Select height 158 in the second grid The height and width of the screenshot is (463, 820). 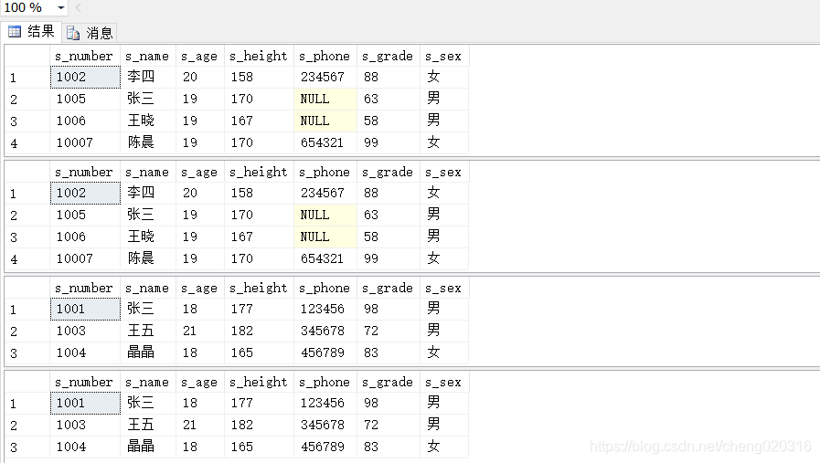point(260,194)
